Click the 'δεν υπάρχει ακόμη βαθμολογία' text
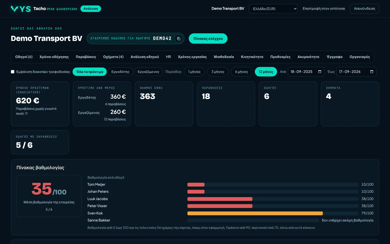This screenshot has width=390, height=244. coord(348,220)
